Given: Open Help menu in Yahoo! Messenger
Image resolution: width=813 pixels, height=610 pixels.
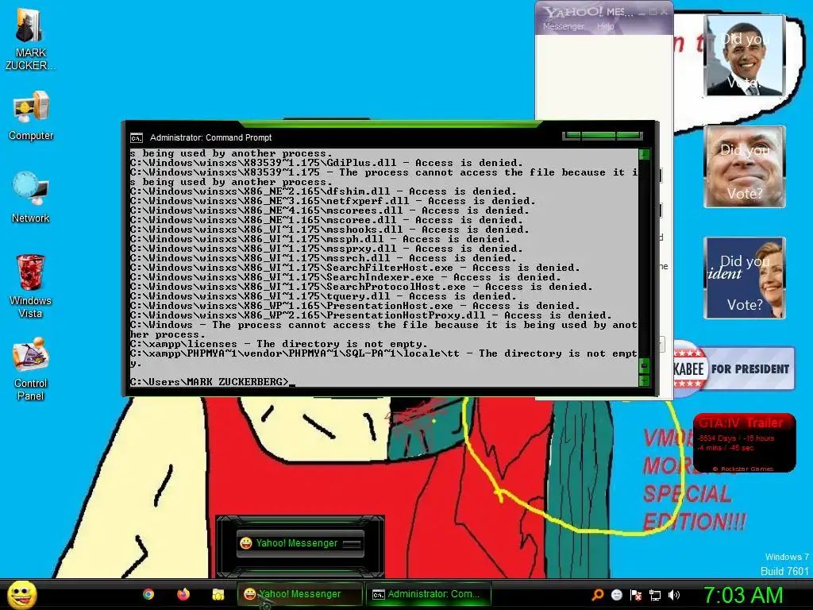Looking at the screenshot, I should pyautogui.click(x=605, y=26).
